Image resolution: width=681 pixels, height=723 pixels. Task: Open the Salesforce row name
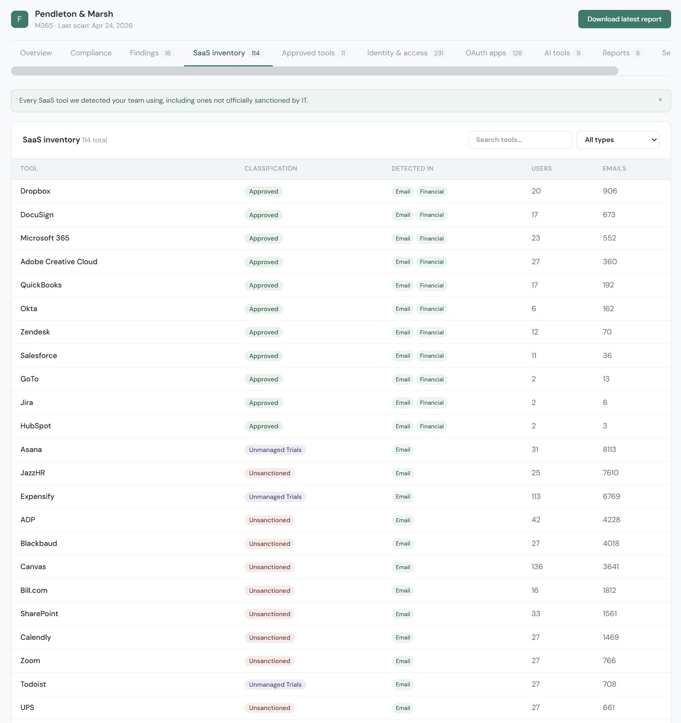(39, 355)
